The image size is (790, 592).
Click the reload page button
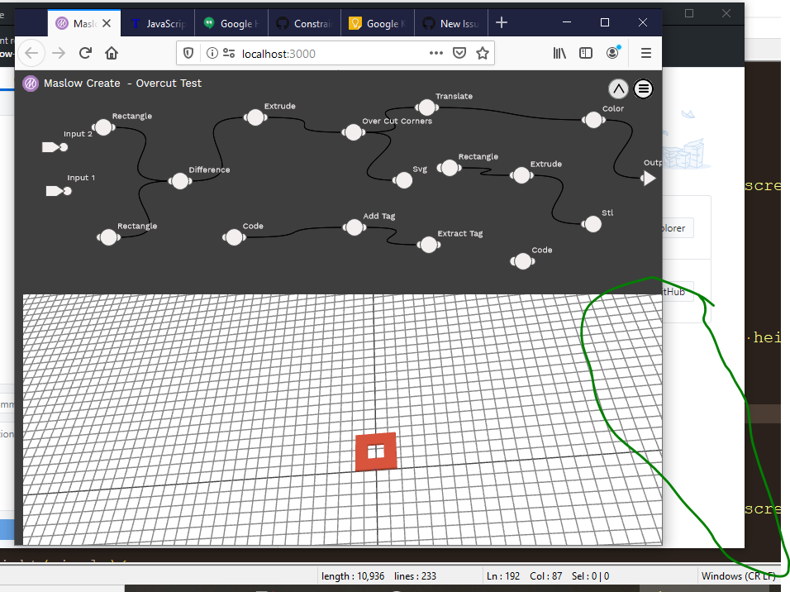[85, 53]
